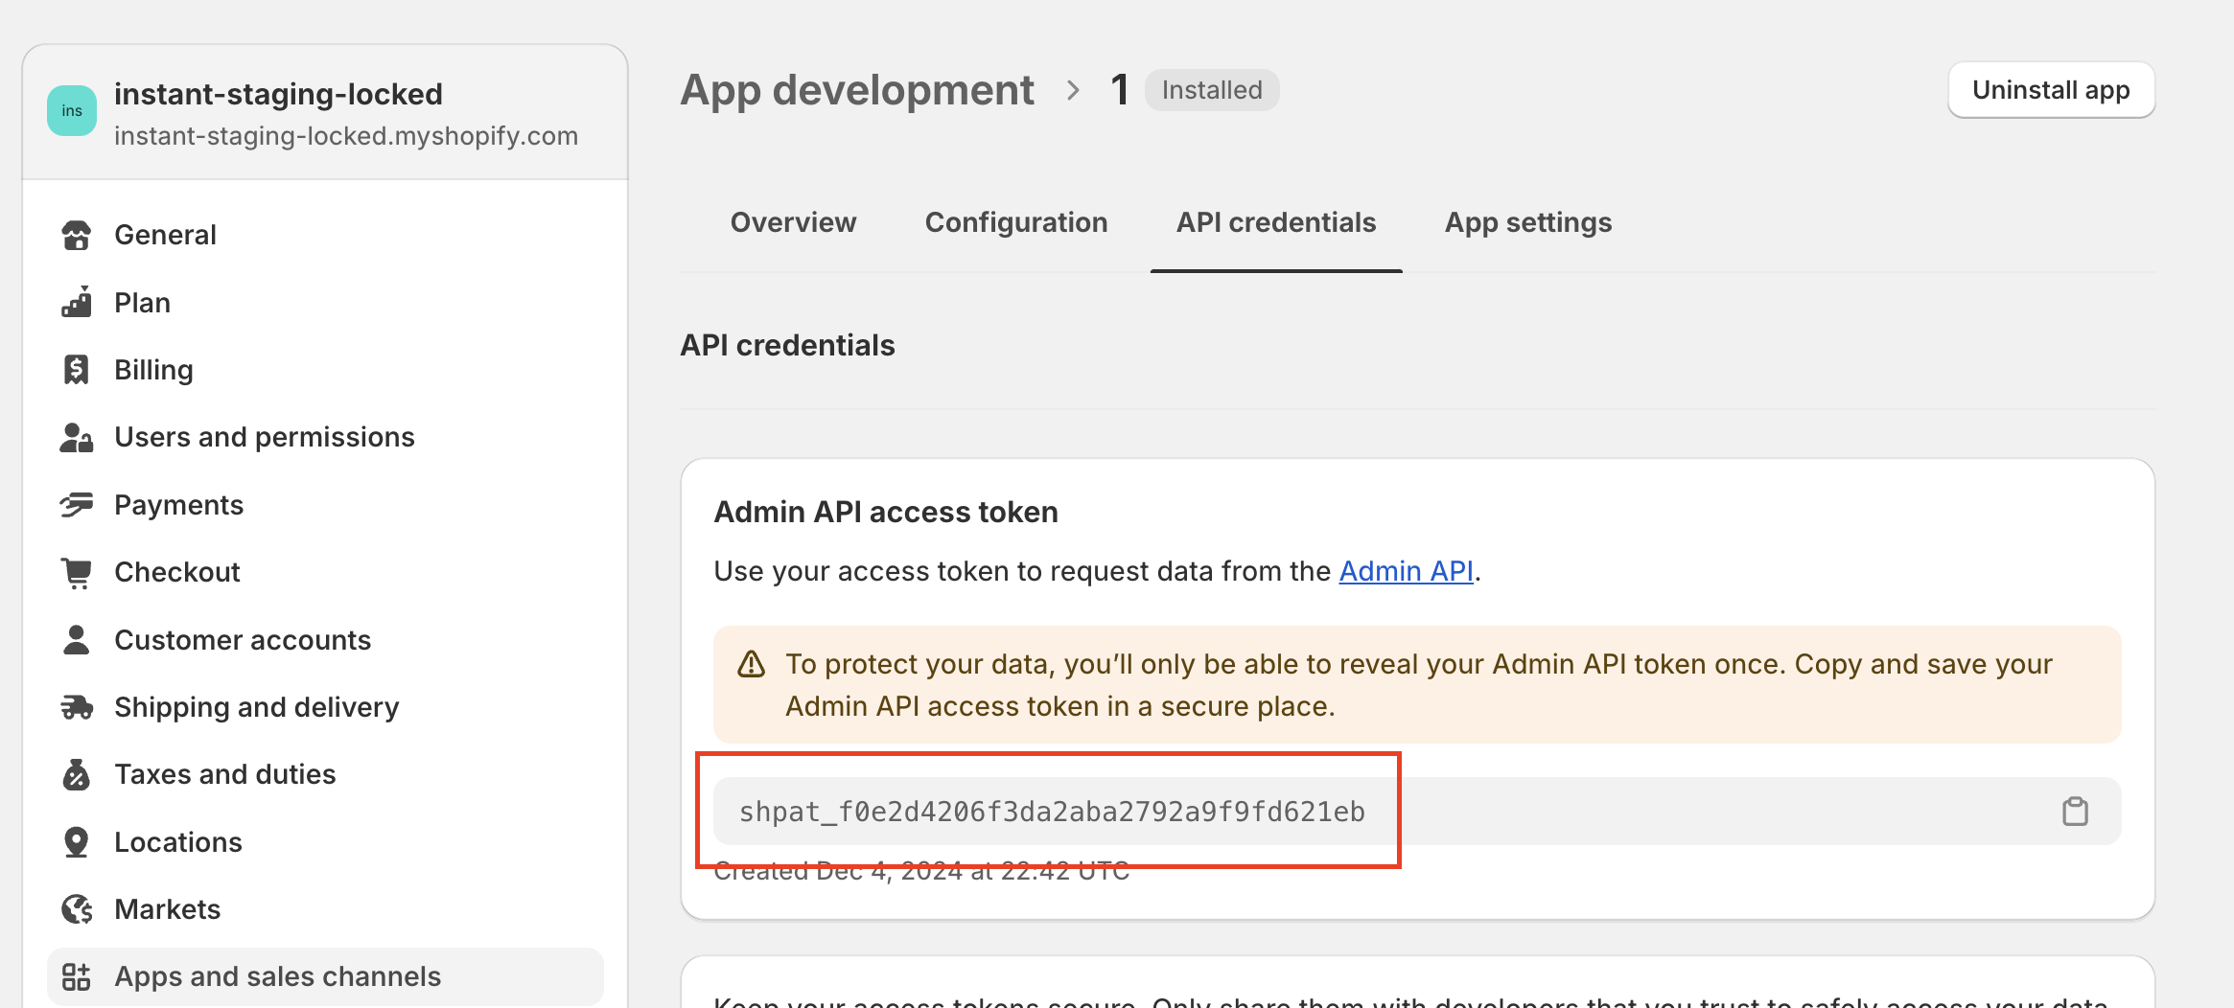Select Locations in sidebar
Viewport: 2234px width, 1008px height.
[326, 842]
